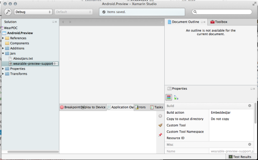Switch to the Errors tab

coord(140,107)
